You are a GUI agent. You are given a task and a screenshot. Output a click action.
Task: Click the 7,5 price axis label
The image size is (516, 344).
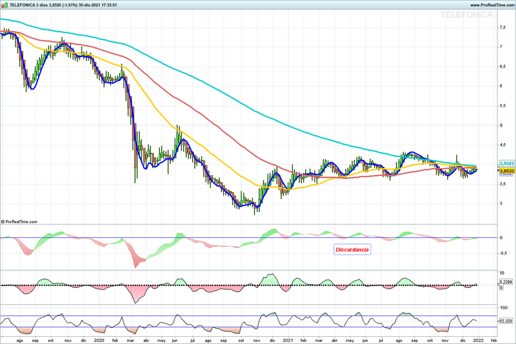pyautogui.click(x=503, y=27)
